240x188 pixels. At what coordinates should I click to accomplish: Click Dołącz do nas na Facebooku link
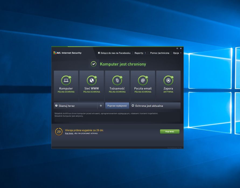point(116,53)
